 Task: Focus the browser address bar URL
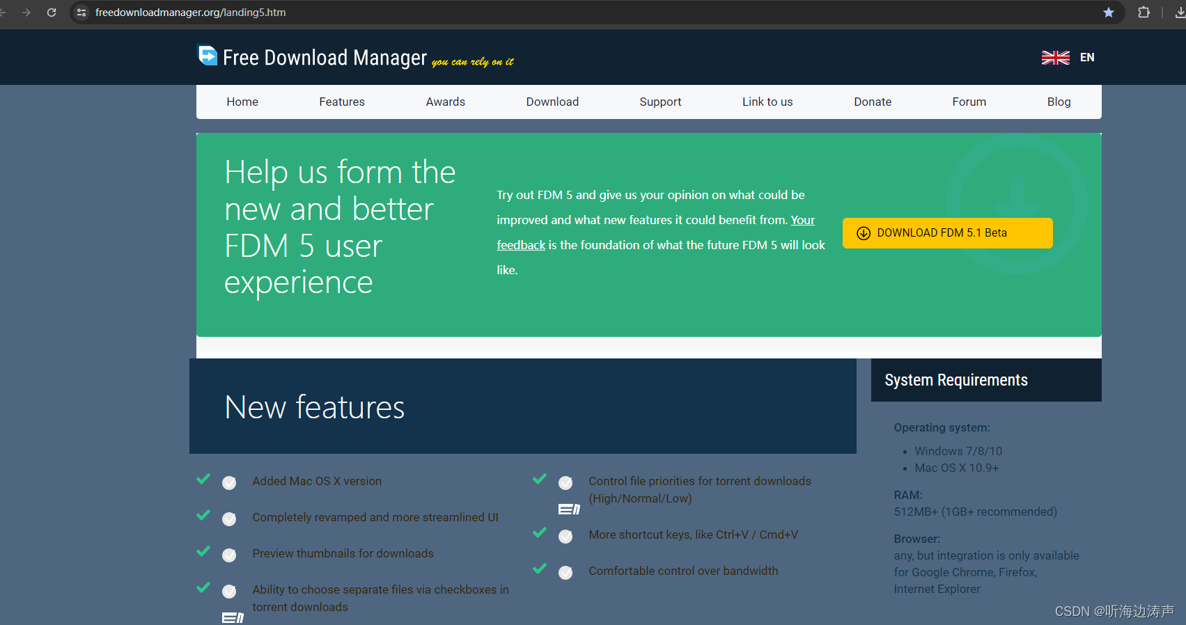tap(190, 13)
